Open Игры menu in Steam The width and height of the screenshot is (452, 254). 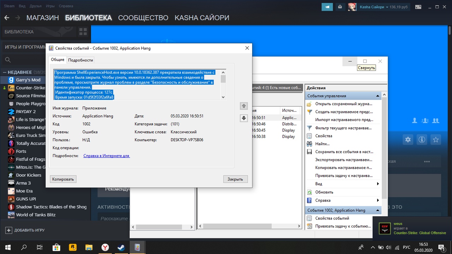[x=50, y=6]
